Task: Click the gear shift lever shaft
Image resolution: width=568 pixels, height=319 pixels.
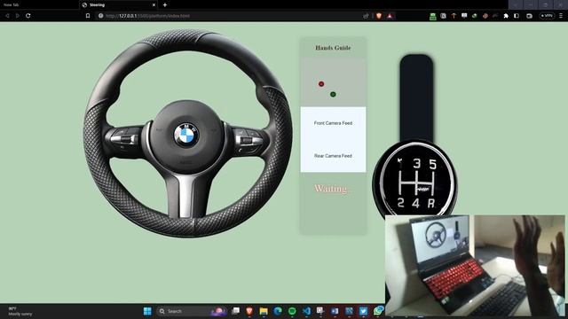Action: tap(416, 97)
